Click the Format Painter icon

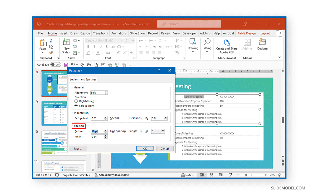coord(51,52)
